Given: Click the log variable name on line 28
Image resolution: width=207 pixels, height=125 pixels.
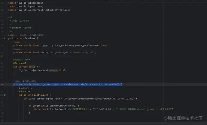Looking at the screenshot, I should tap(51, 46).
